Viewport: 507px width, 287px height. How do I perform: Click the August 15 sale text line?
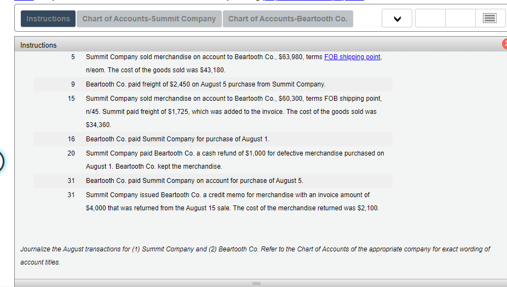pyautogui.click(x=234, y=99)
